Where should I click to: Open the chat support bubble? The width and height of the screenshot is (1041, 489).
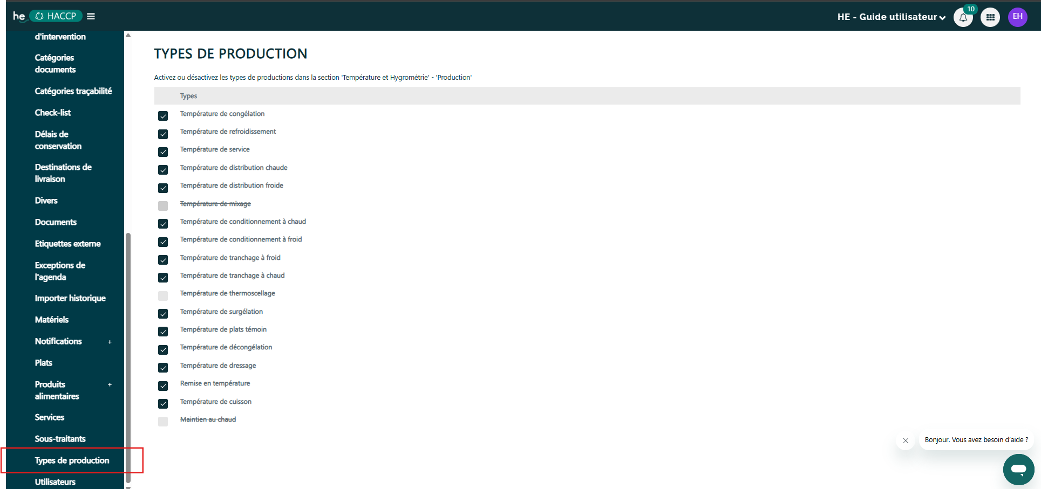click(x=1018, y=469)
